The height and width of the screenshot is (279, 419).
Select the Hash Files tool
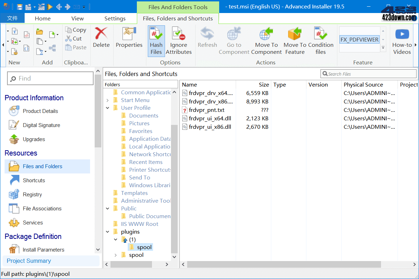coord(156,40)
